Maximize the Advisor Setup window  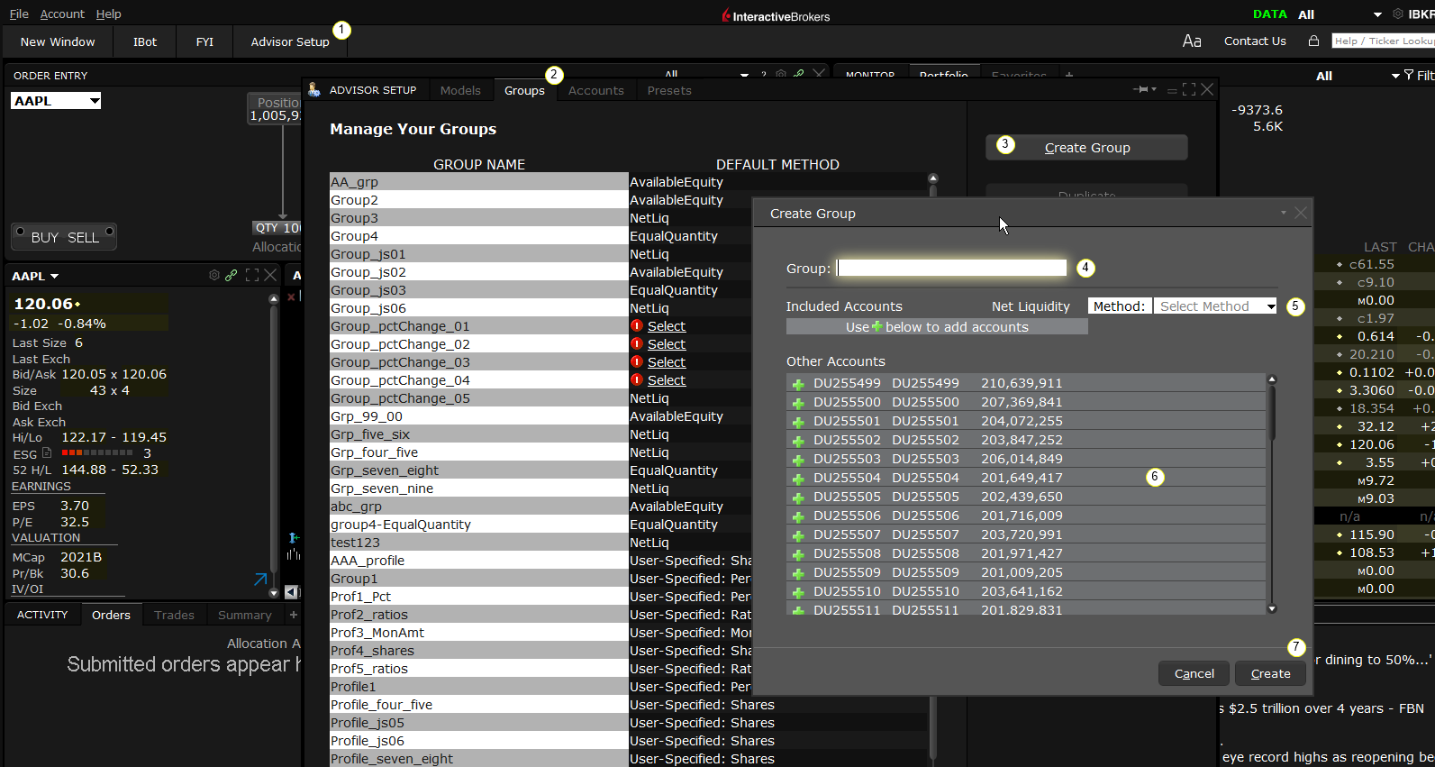point(1189,89)
